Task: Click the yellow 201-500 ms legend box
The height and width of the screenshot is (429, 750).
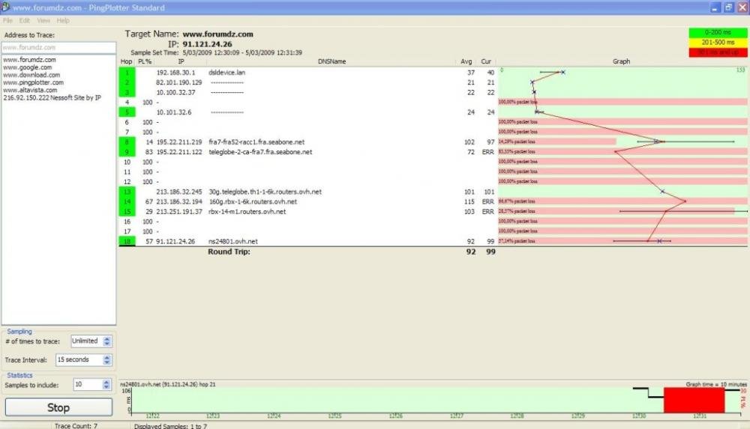Action: [x=717, y=43]
